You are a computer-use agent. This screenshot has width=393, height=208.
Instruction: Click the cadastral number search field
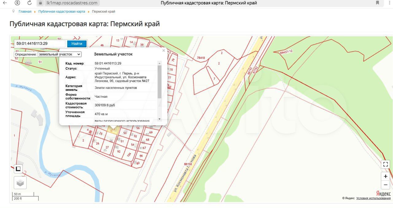[40, 44]
